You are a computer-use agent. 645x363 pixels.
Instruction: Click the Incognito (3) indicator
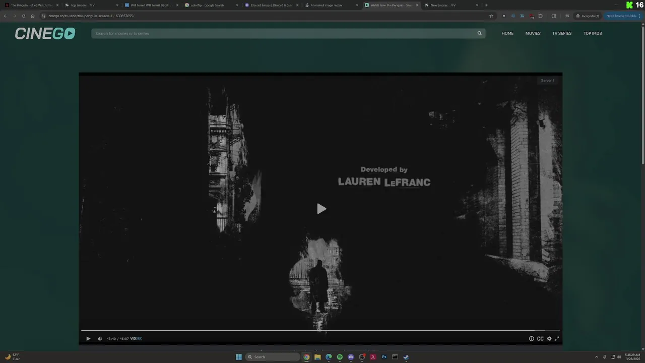[x=588, y=16]
